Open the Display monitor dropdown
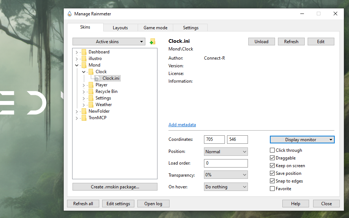The image size is (349, 218). tap(302, 140)
